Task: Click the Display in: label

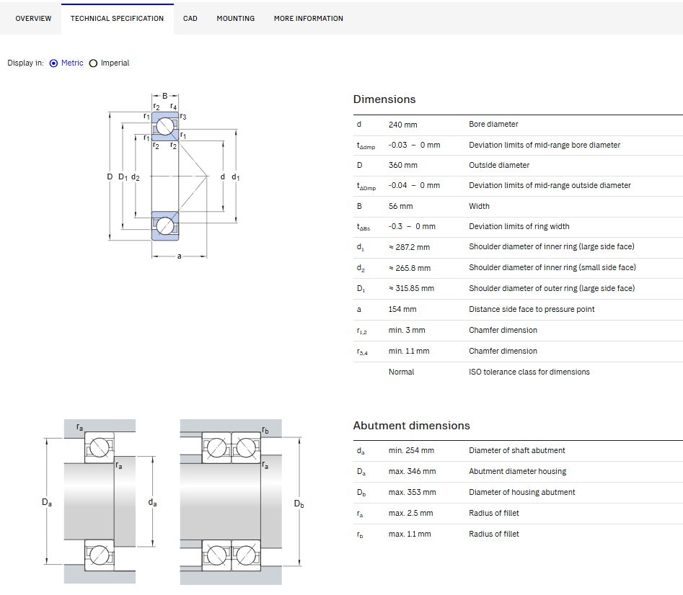Action: click(x=25, y=63)
